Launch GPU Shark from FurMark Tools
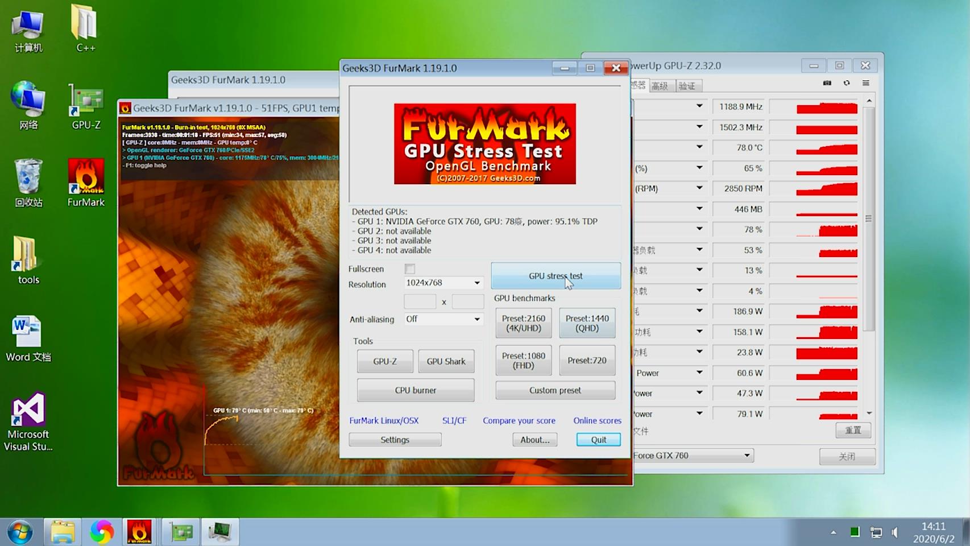Viewport: 970px width, 546px height. (446, 361)
